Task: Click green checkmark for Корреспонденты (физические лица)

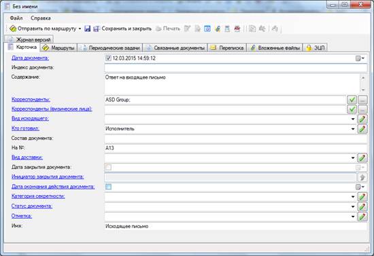Action: coord(352,109)
